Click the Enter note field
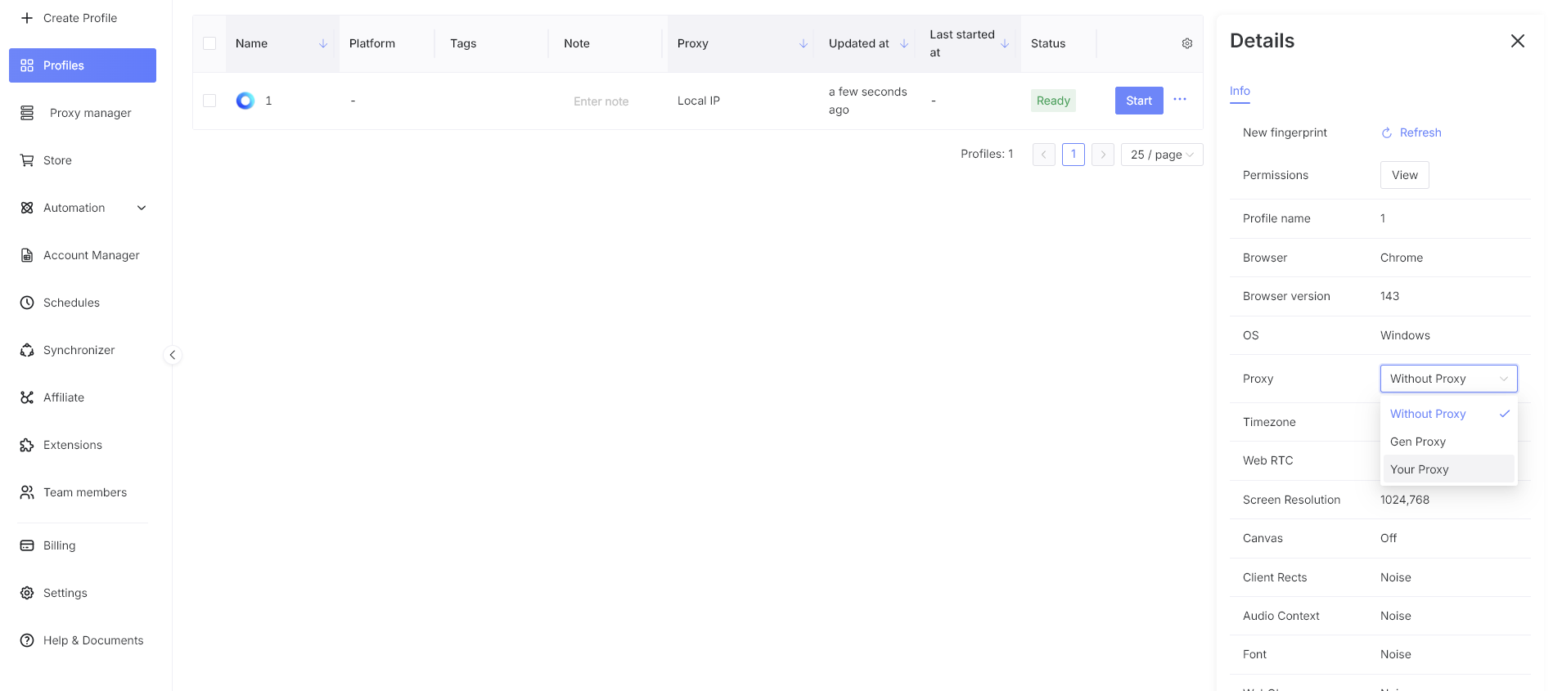1562x691 pixels. point(601,101)
